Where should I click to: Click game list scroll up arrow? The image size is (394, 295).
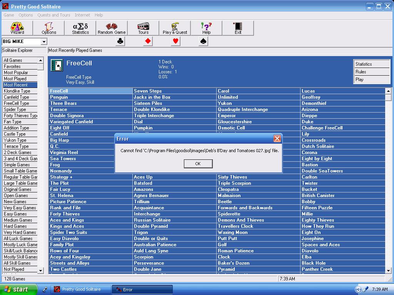pyautogui.click(x=388, y=91)
